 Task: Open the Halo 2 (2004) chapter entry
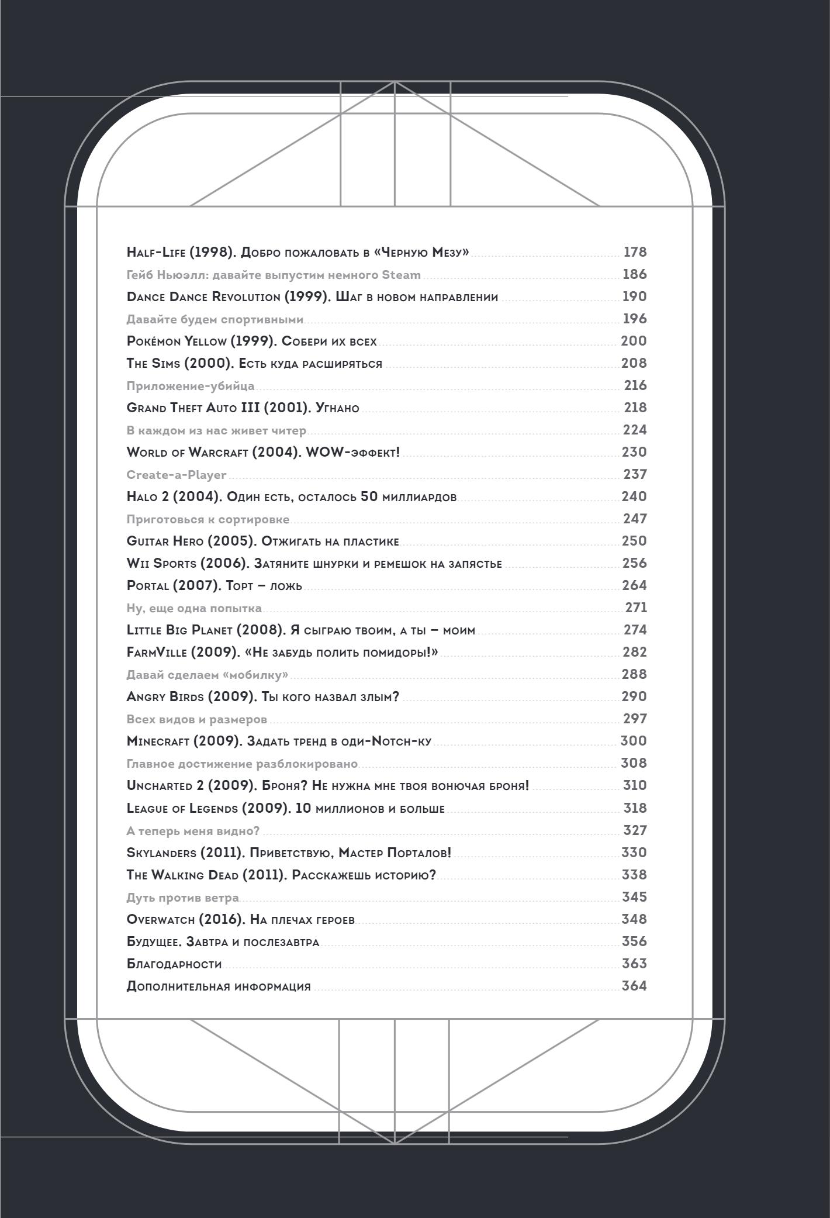click(386, 496)
